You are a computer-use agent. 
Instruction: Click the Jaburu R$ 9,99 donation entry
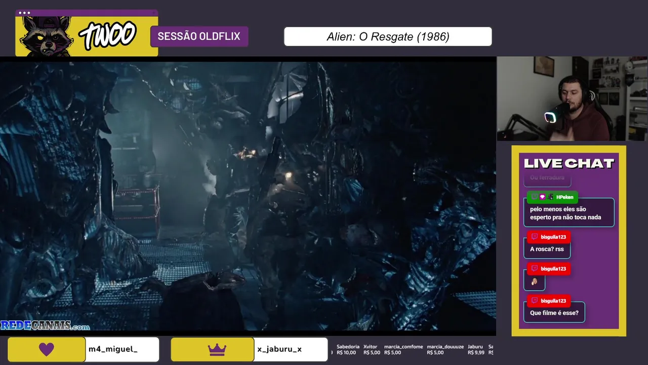476,350
